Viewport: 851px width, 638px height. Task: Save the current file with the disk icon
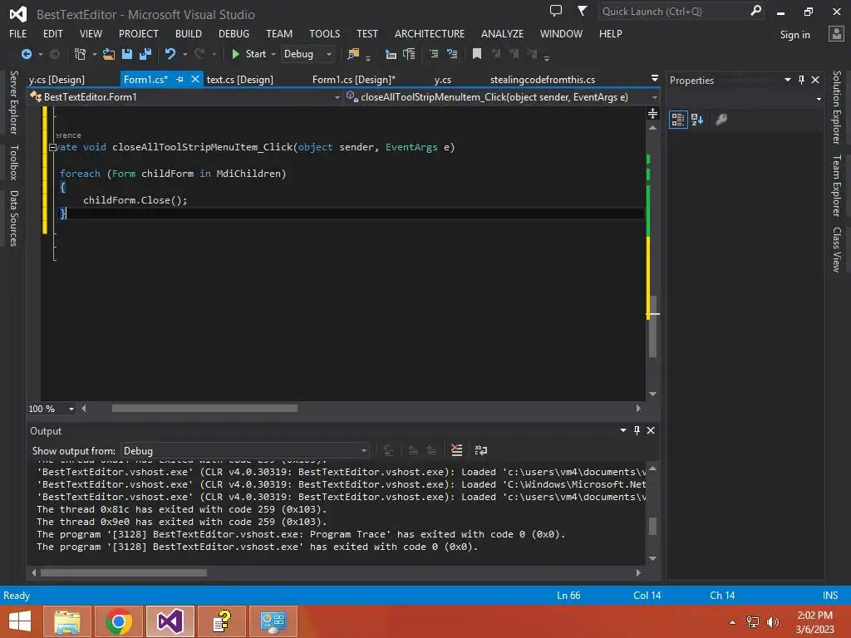(127, 54)
